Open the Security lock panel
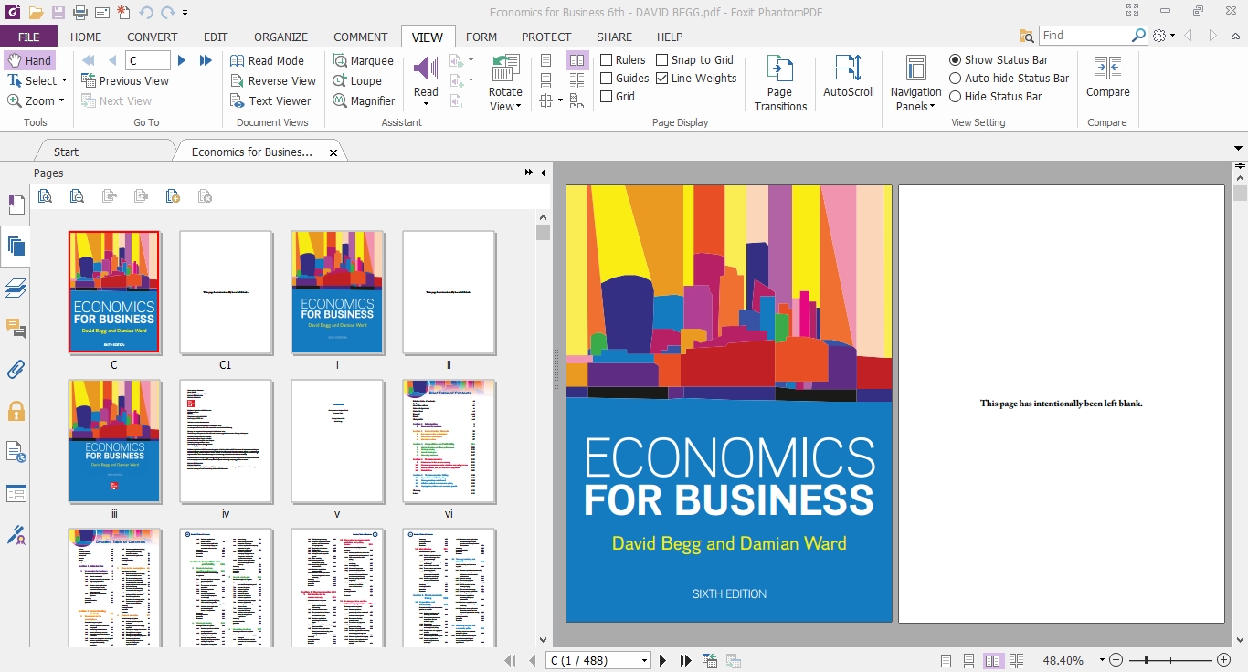 (x=16, y=411)
